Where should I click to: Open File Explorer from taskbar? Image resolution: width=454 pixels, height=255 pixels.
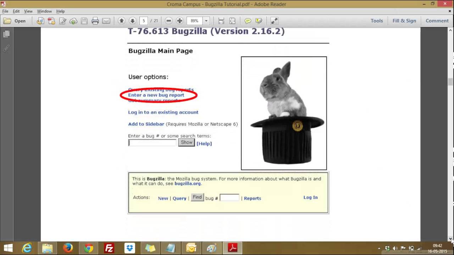coord(48,248)
